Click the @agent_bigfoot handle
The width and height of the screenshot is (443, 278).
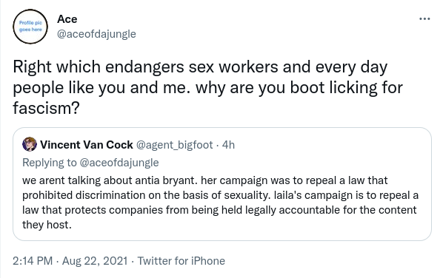tap(174, 145)
